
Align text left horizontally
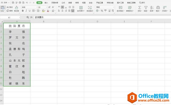[x=59, y=11]
